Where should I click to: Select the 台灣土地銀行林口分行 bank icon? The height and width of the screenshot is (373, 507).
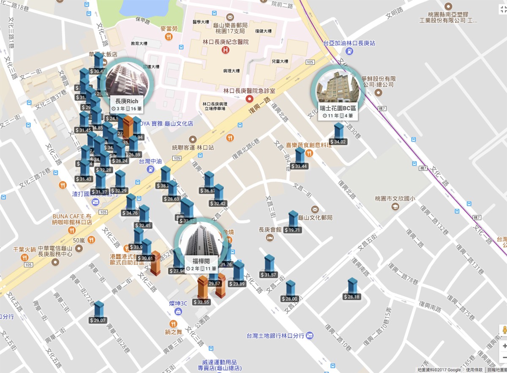pos(310,335)
